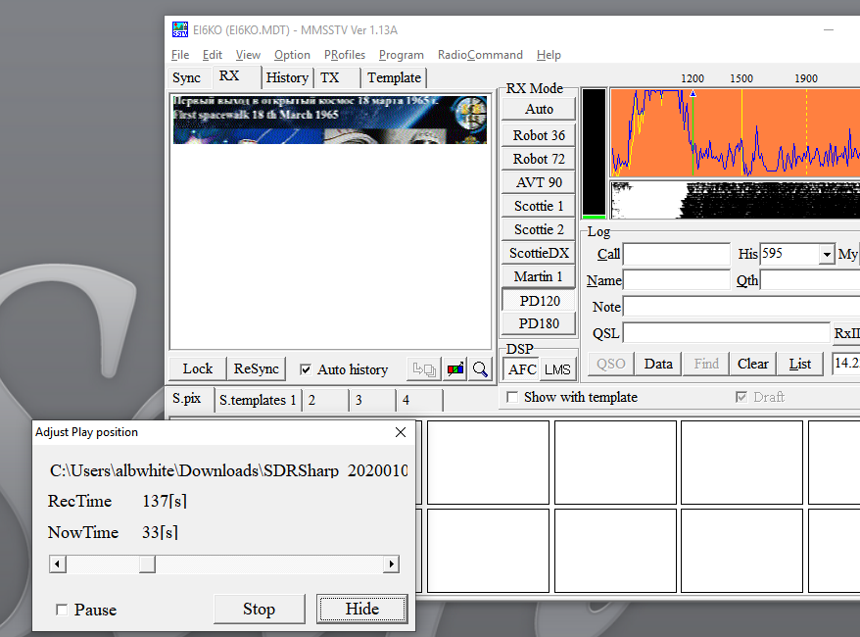Select Scottie 1 RX mode
860x637 pixels.
(539, 207)
